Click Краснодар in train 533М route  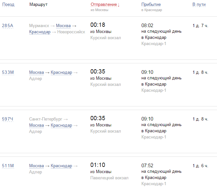[x=61, y=72]
